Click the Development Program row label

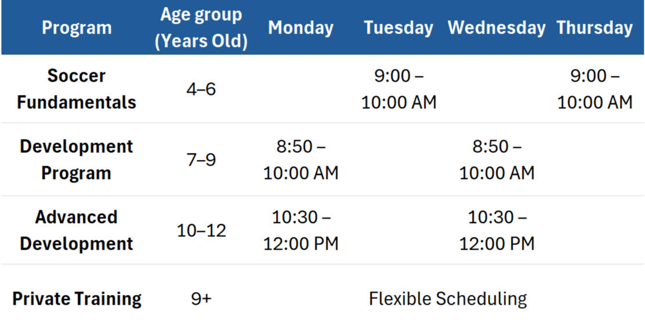click(x=77, y=159)
